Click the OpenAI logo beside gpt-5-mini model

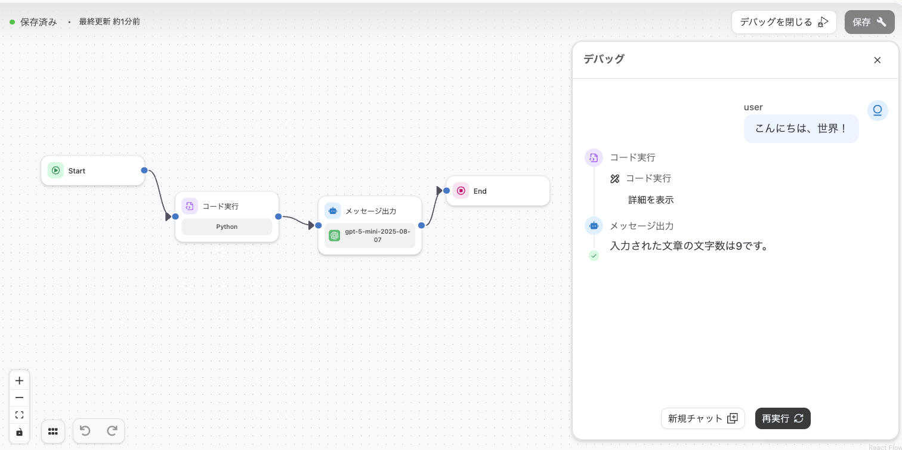pos(334,235)
